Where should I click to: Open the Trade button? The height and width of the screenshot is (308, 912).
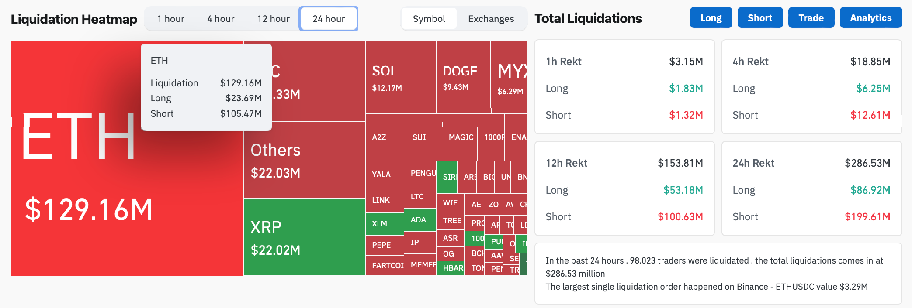[811, 18]
